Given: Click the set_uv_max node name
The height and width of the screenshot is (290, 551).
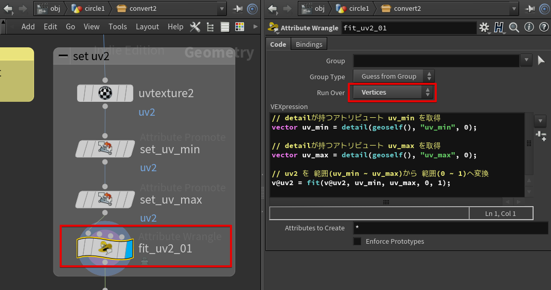Looking at the screenshot, I should point(171,200).
